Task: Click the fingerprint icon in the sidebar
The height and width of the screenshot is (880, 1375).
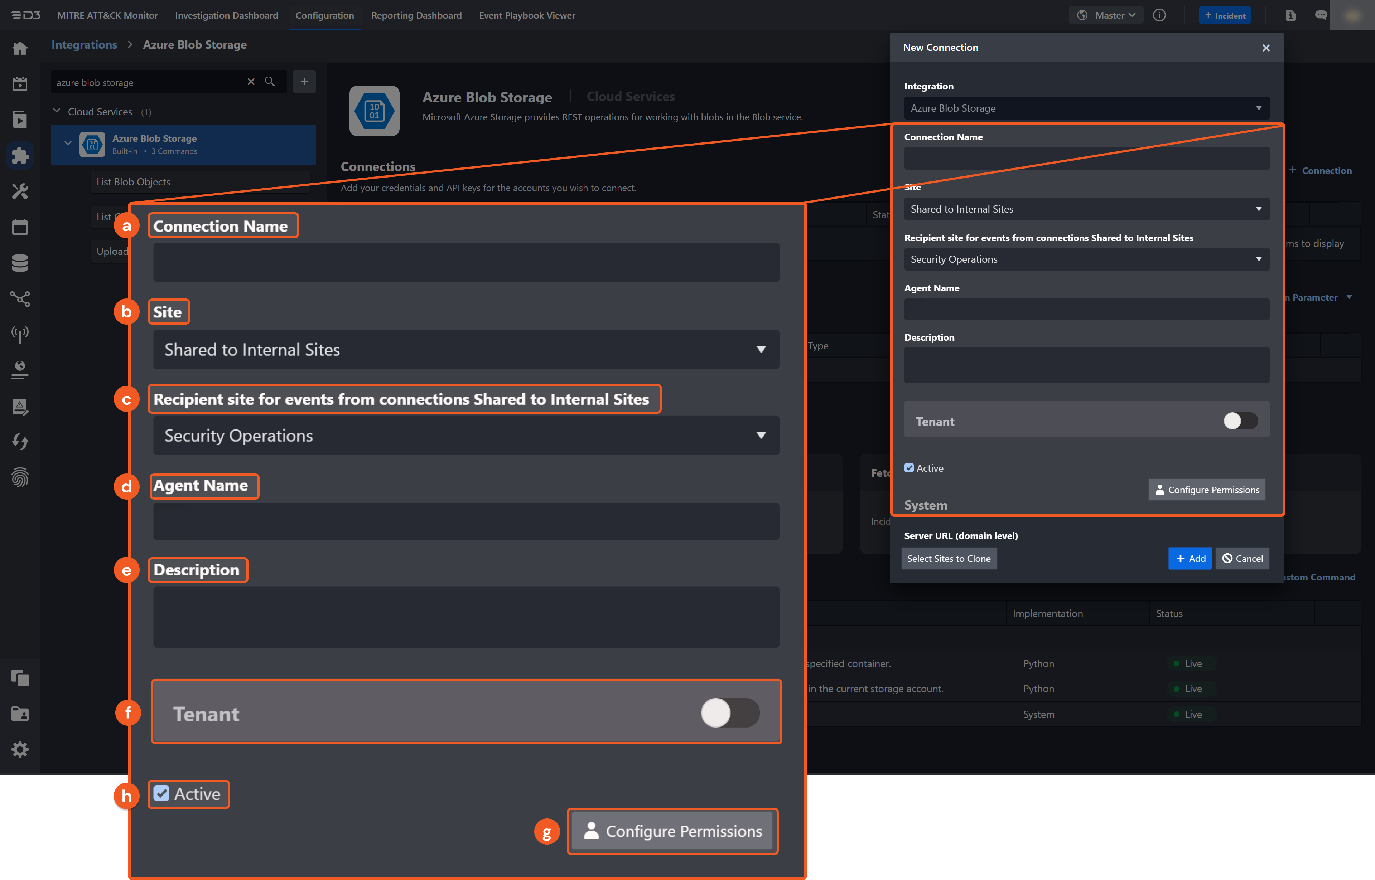Action: pos(20,477)
